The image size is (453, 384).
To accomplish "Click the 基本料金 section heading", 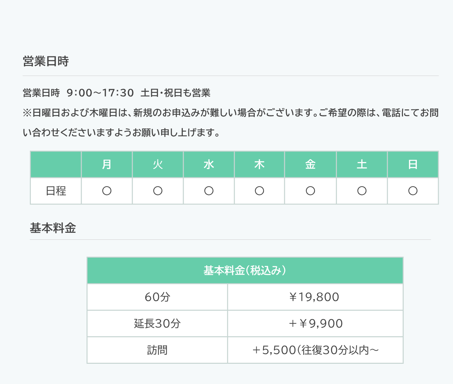I will click(53, 228).
